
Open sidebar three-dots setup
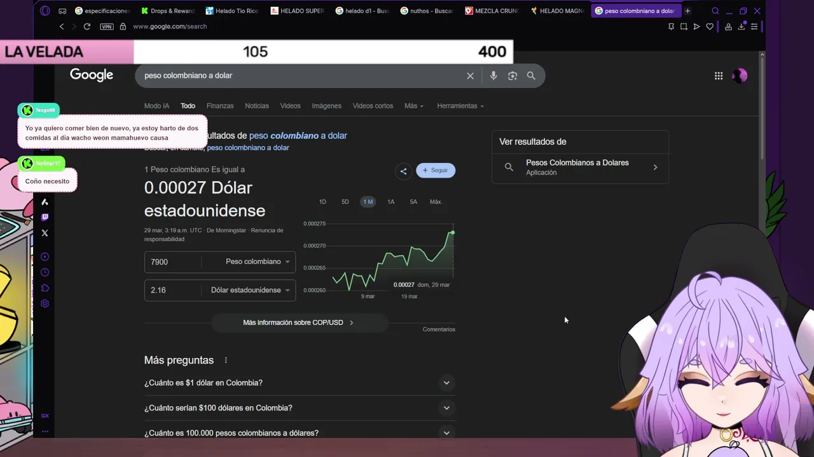(45, 431)
